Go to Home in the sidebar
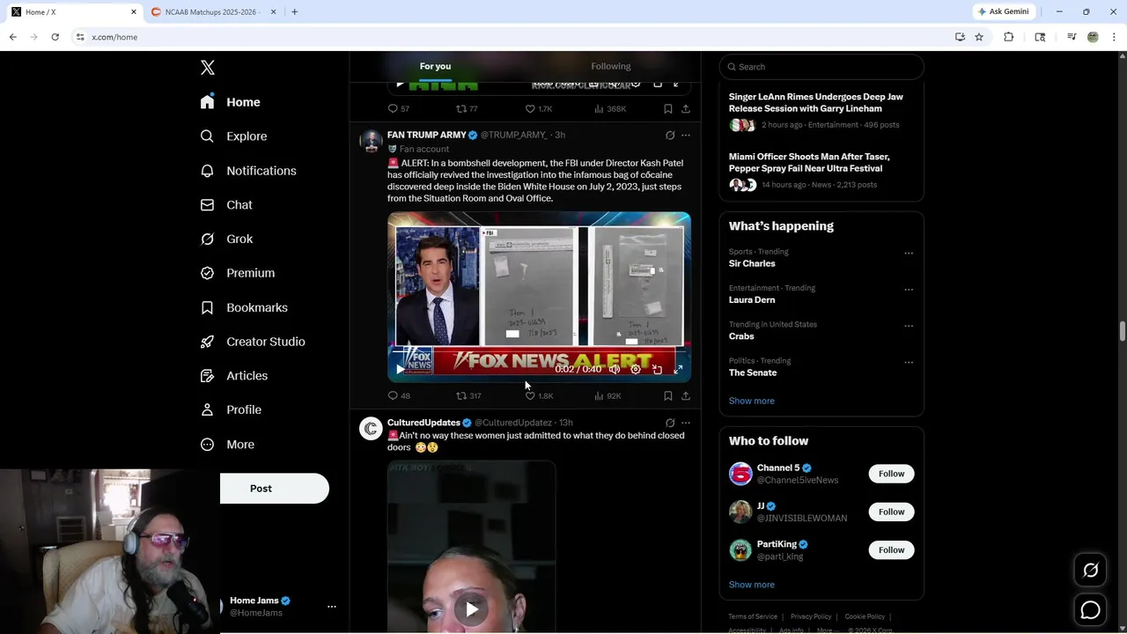Screen dimensions: 1127x634 230,102
